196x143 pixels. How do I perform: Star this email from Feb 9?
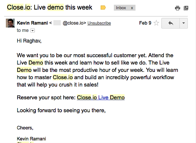coord(156,23)
